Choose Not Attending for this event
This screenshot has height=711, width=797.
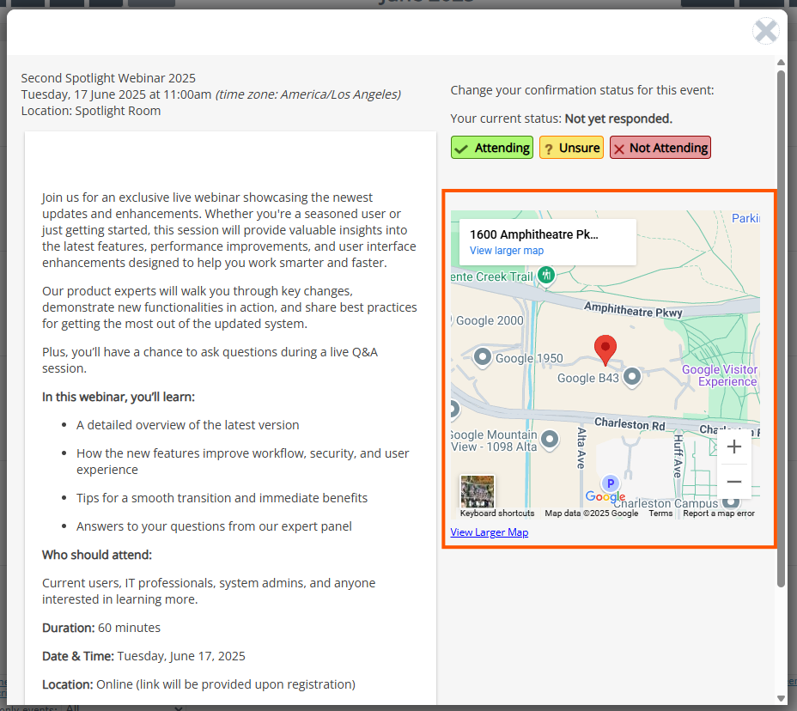pyautogui.click(x=660, y=148)
